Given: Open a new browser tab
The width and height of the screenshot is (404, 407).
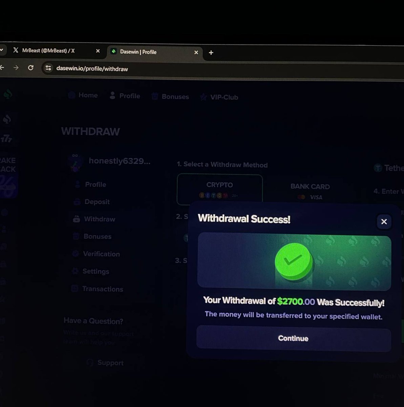Looking at the screenshot, I should coord(211,53).
